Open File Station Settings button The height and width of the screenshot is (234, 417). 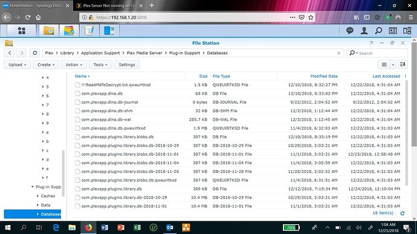126,65
